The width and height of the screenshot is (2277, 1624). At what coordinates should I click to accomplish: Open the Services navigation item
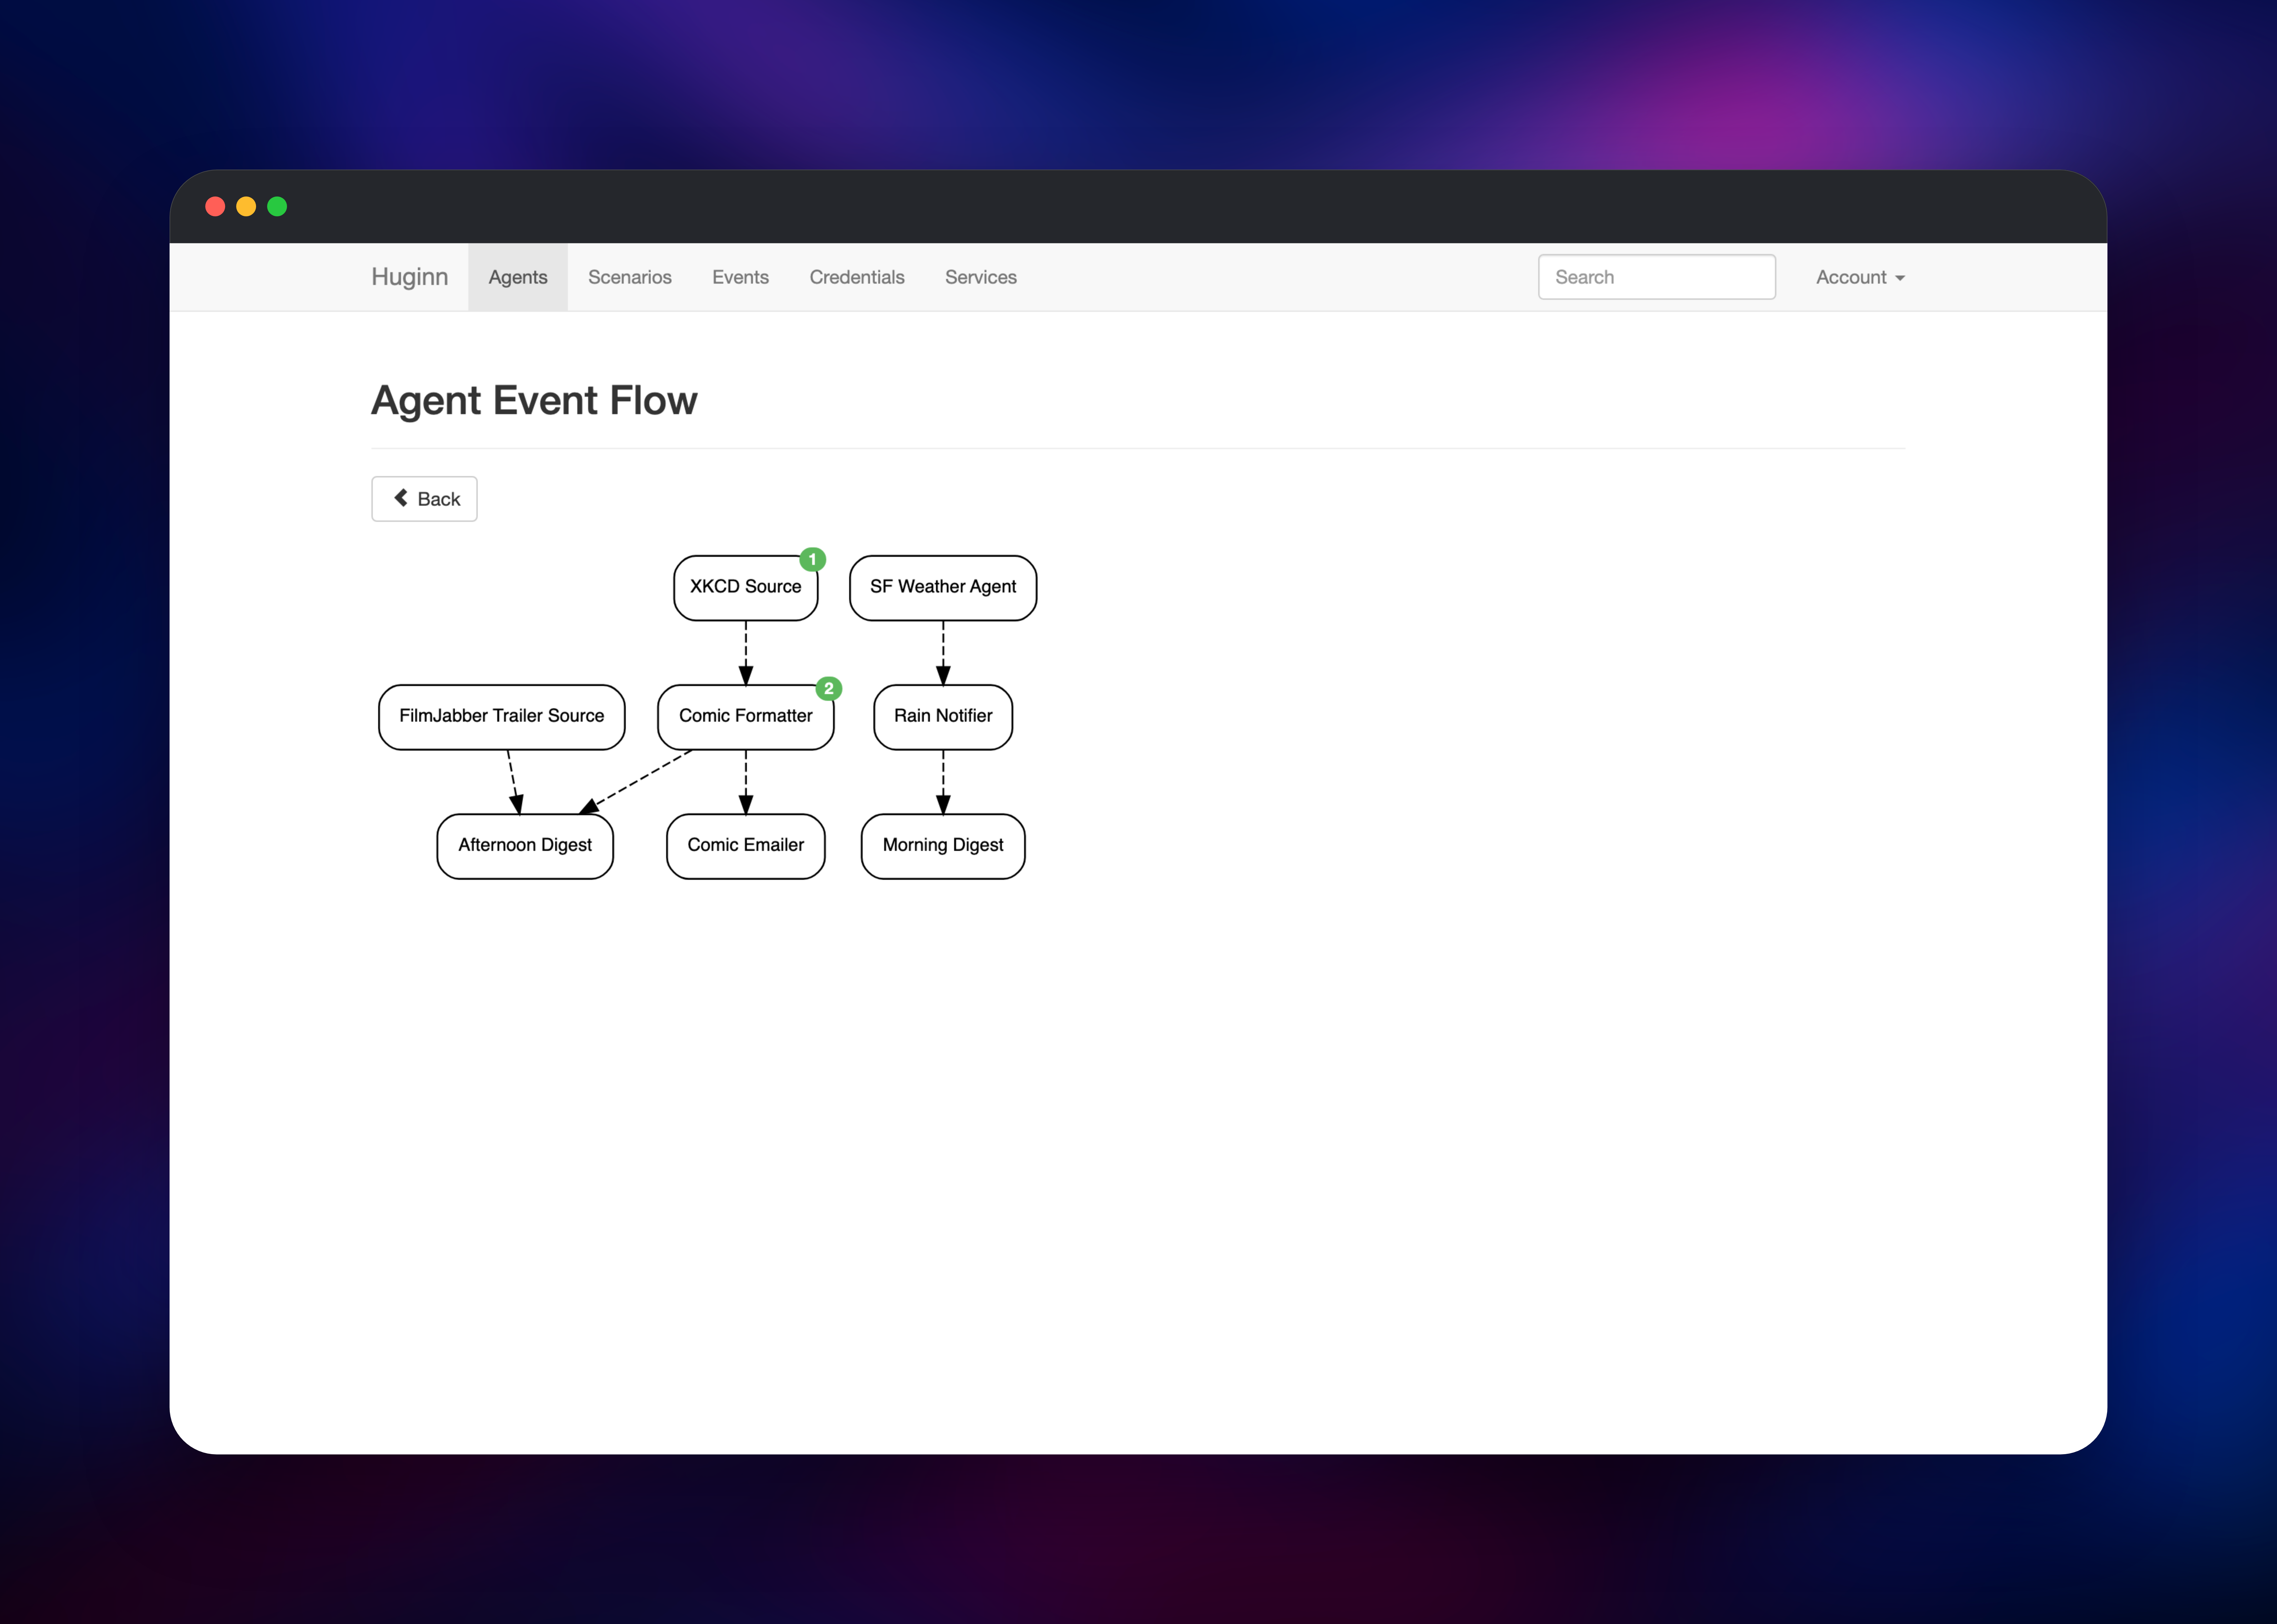981,277
